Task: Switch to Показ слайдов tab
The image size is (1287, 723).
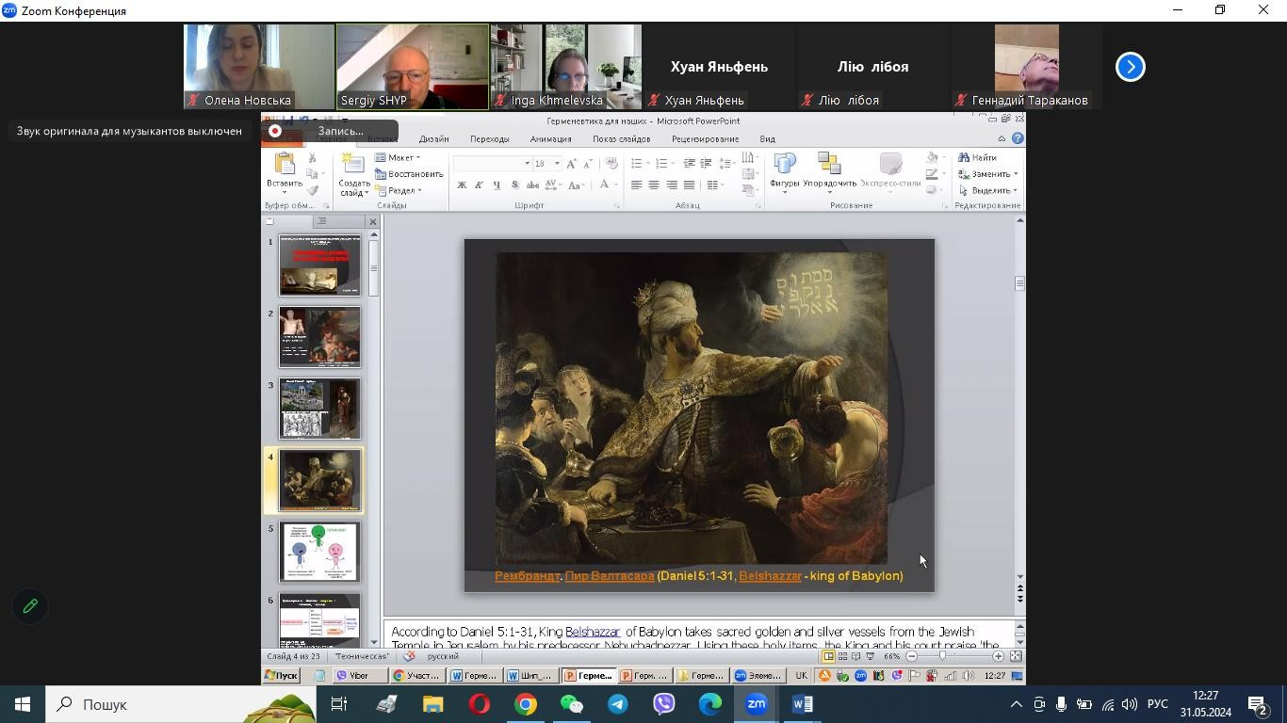Action: (x=621, y=139)
